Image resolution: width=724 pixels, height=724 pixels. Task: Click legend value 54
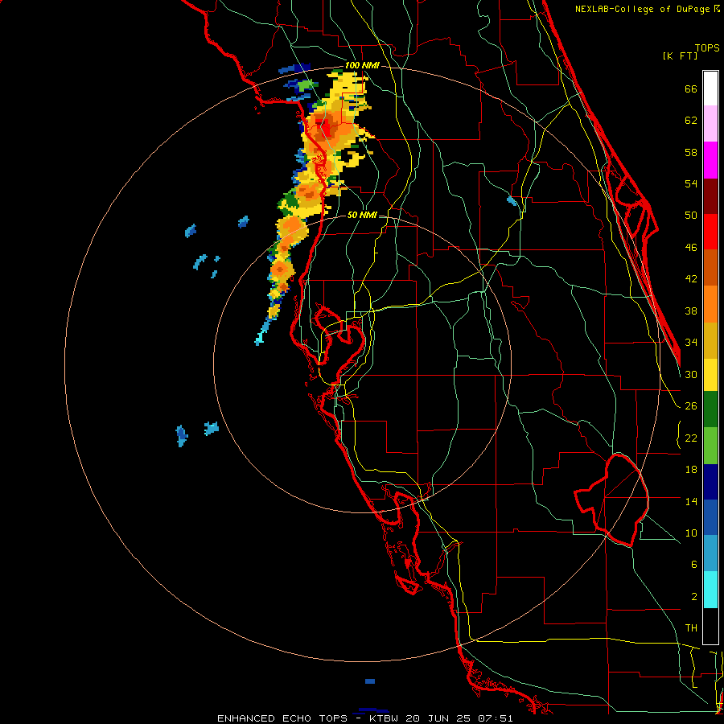[691, 183]
